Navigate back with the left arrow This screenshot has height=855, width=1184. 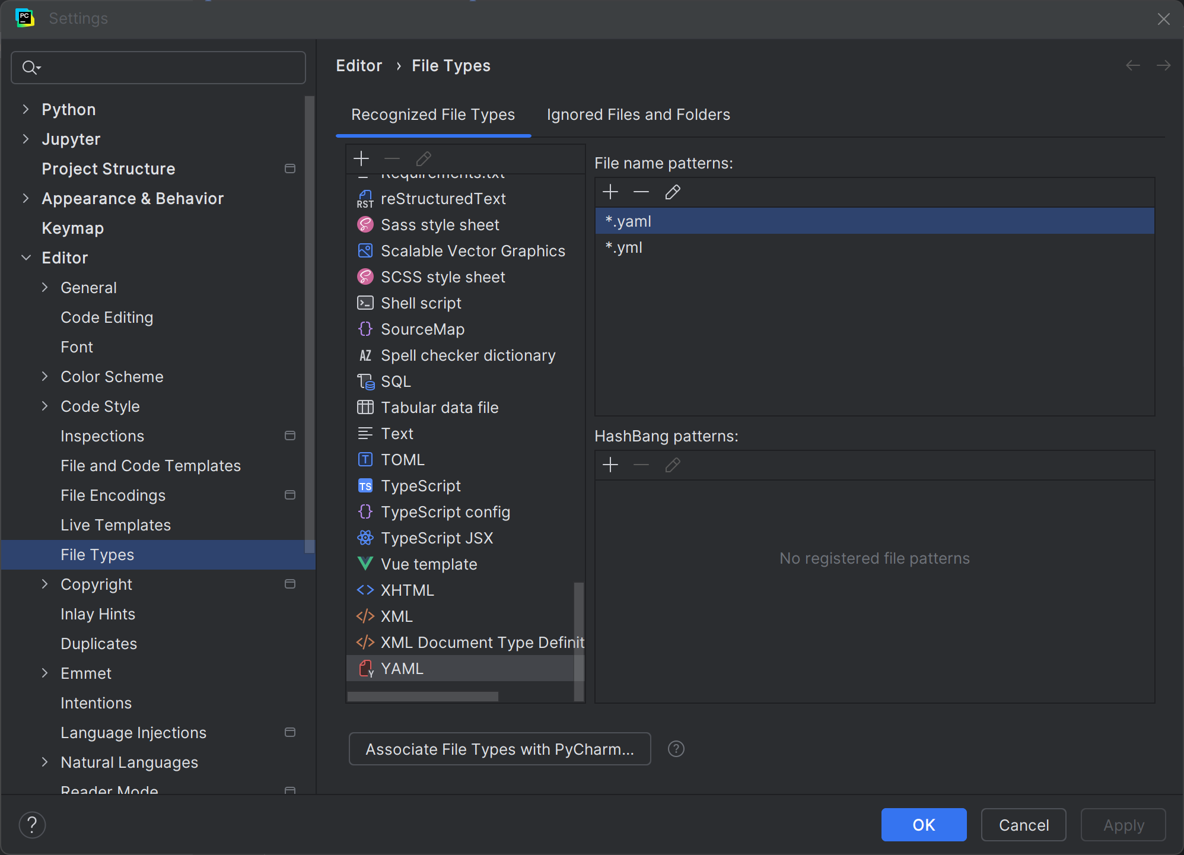pos(1133,66)
